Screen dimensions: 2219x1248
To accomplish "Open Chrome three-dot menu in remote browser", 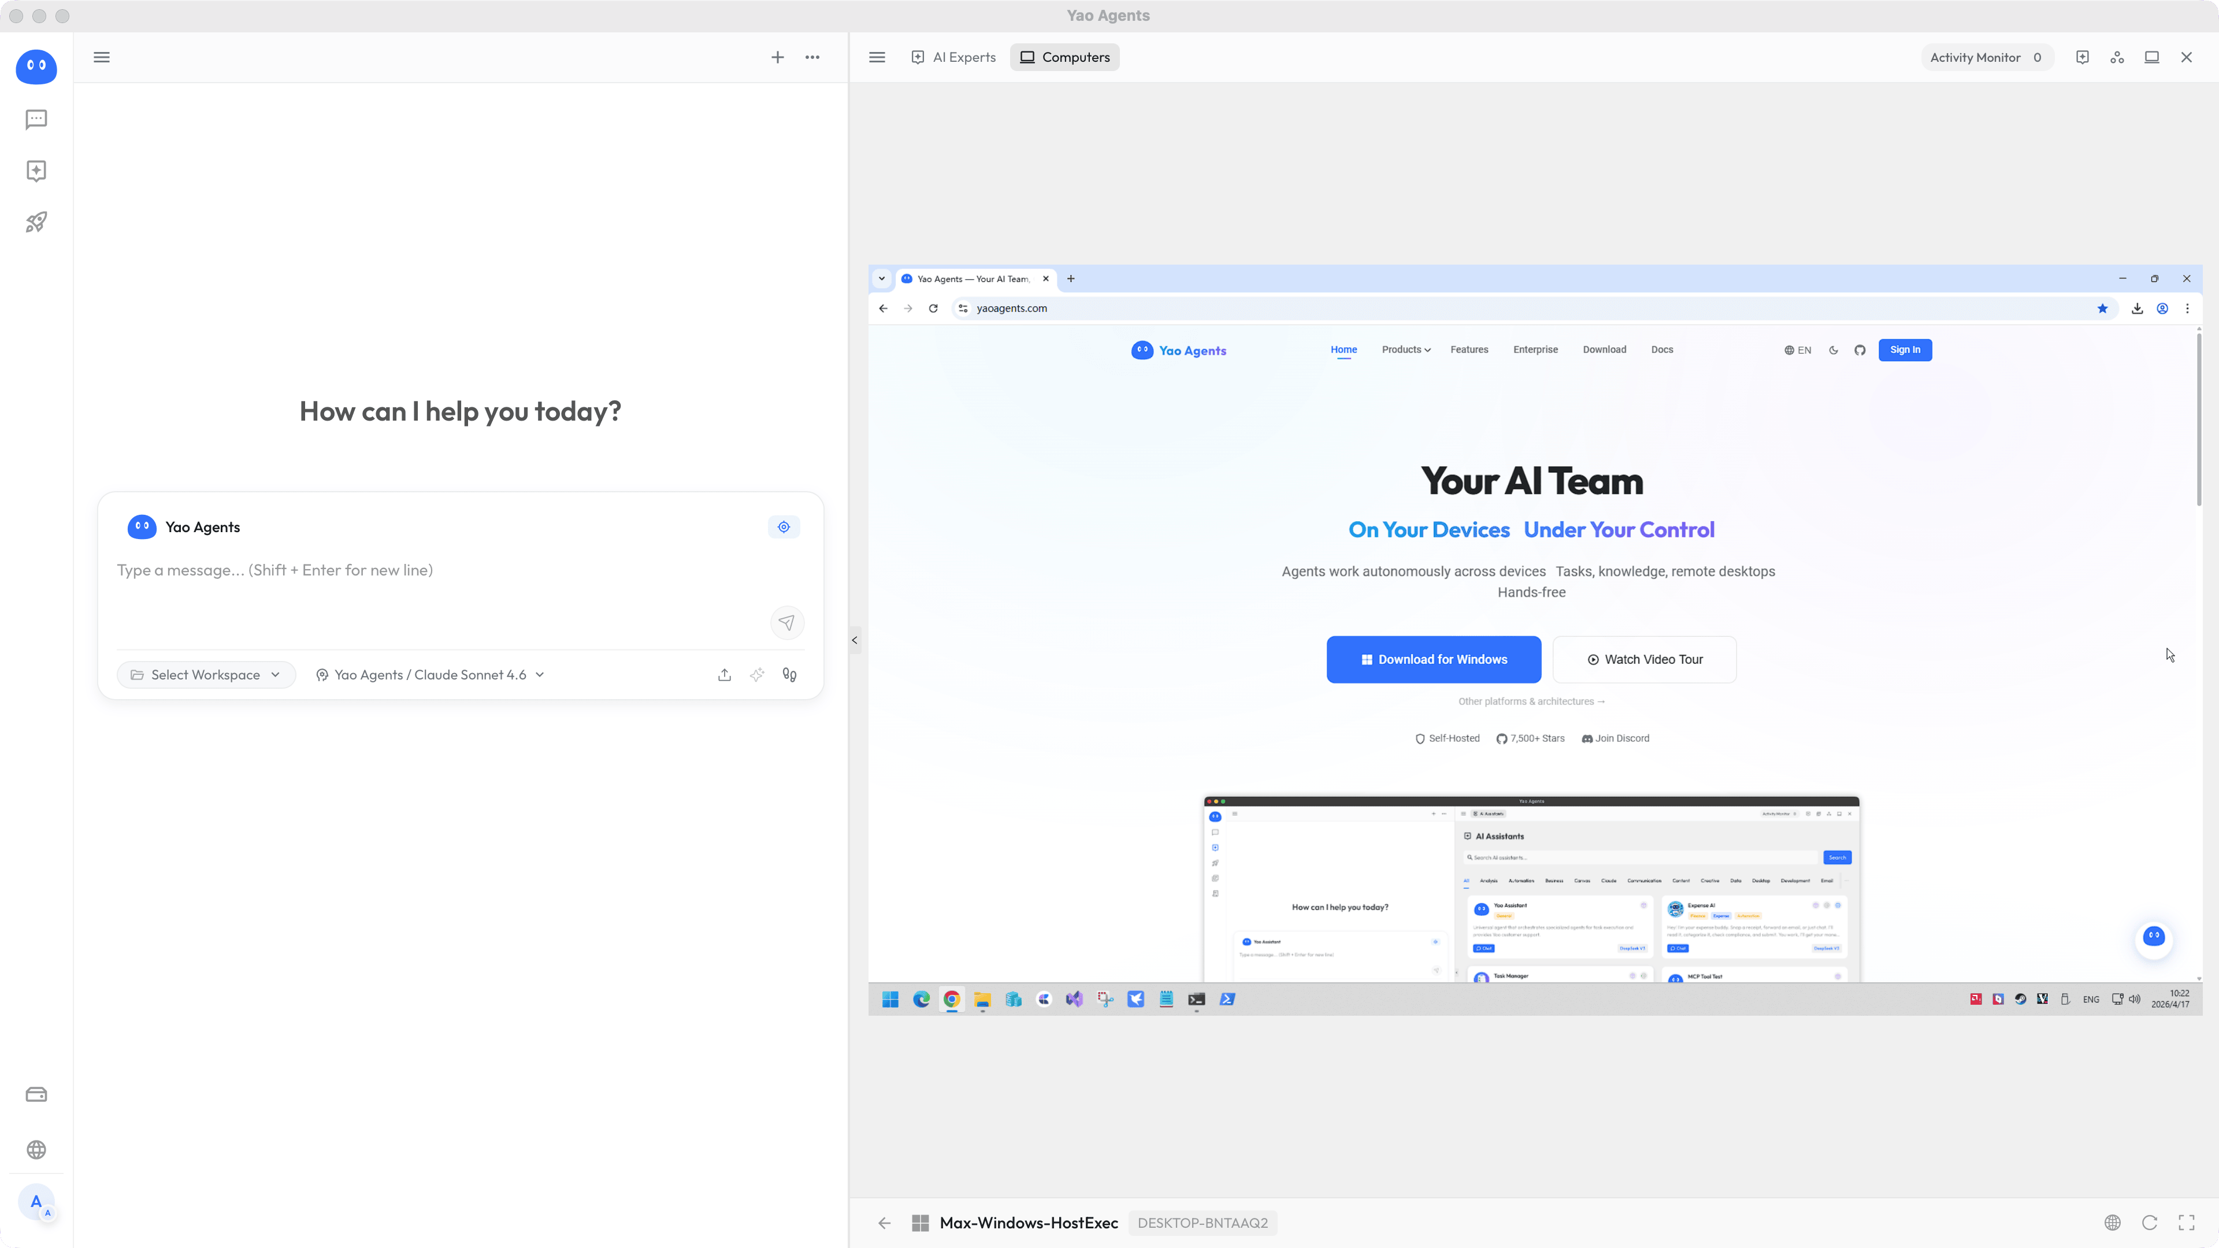I will (2187, 309).
